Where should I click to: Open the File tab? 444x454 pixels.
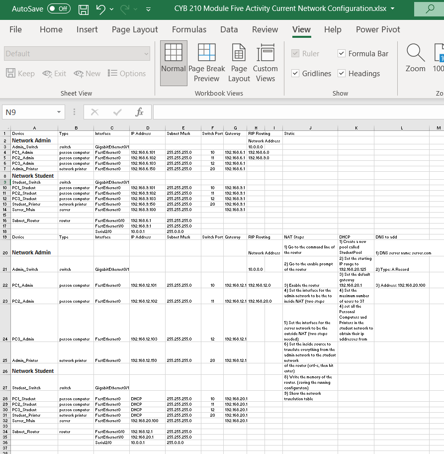point(15,29)
